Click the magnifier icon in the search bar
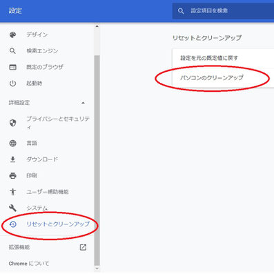This screenshot has height=274, width=274. 181,11
